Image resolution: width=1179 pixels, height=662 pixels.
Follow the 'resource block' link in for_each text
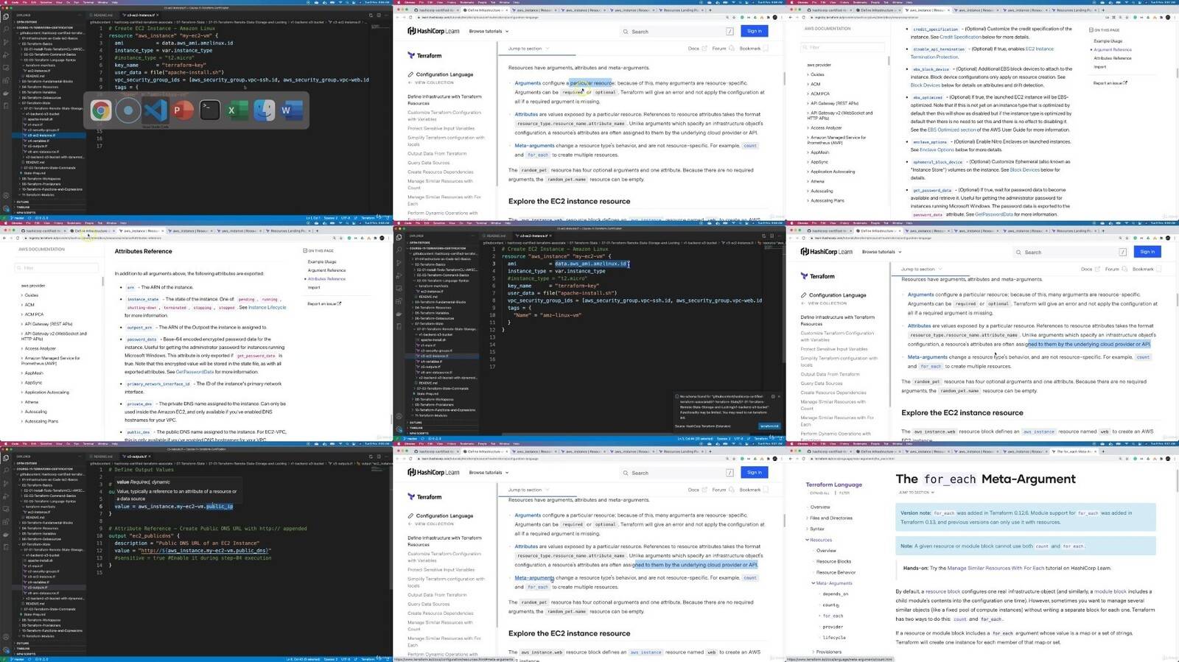[943, 591]
